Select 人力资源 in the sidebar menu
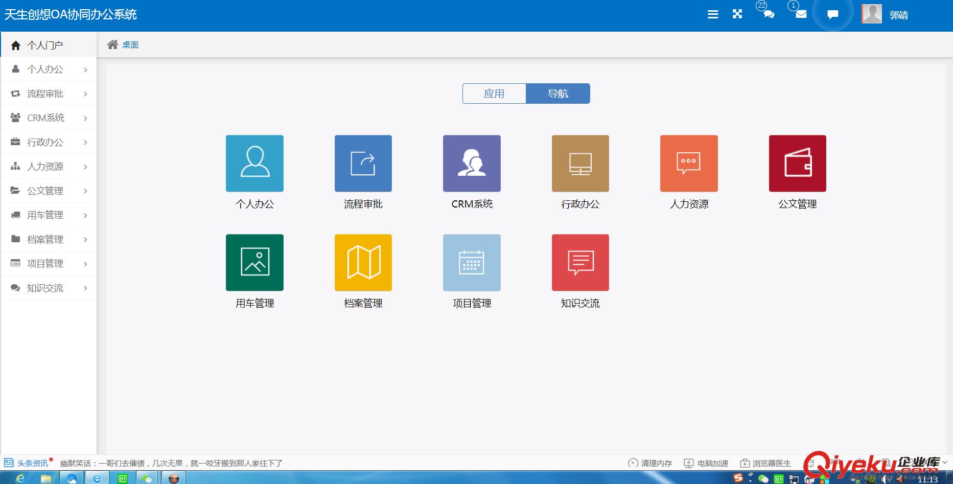This screenshot has height=484, width=953. point(49,166)
